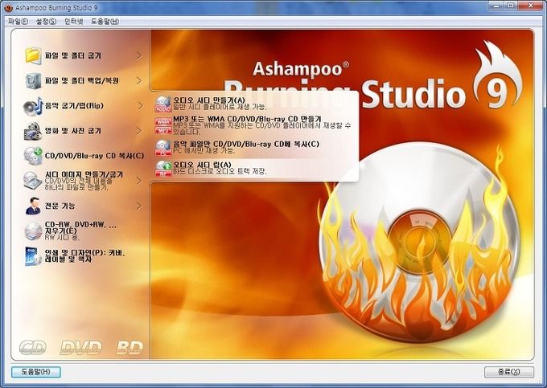
Task: Click the disc icon for 음악 파일만 복사
Action: click(163, 148)
